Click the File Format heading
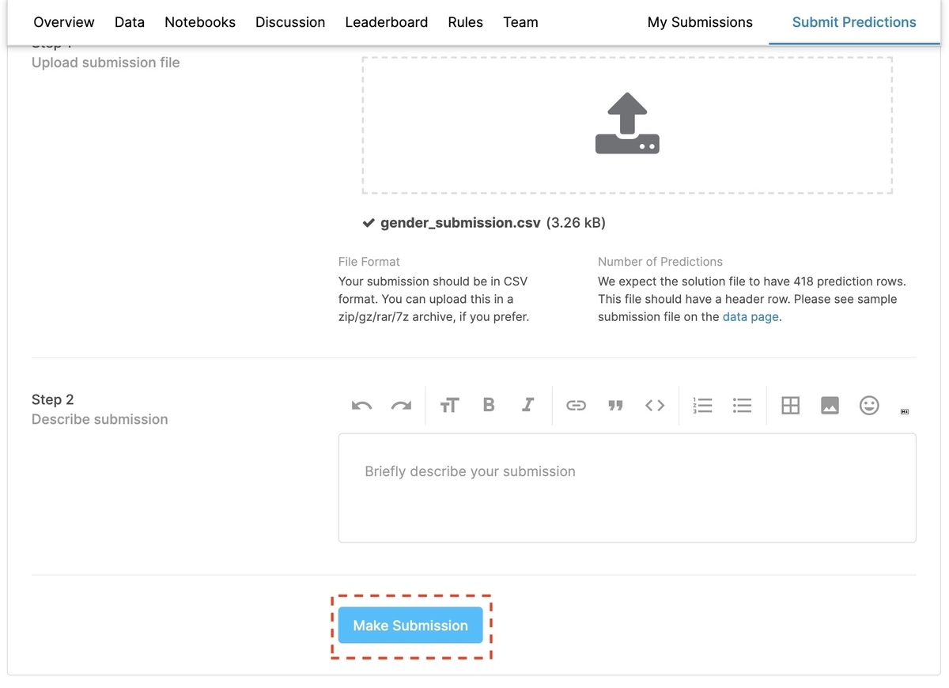Image resolution: width=949 pixels, height=688 pixels. pos(369,262)
